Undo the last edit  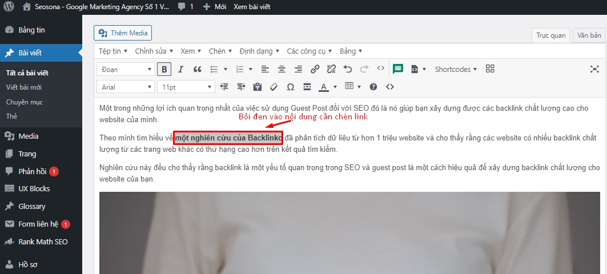point(348,69)
